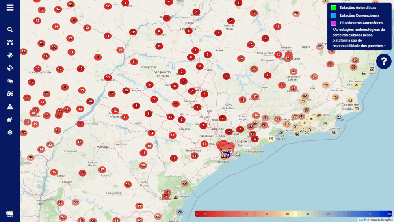
Task: Select the cloud and moon icon
Action: tap(10, 119)
